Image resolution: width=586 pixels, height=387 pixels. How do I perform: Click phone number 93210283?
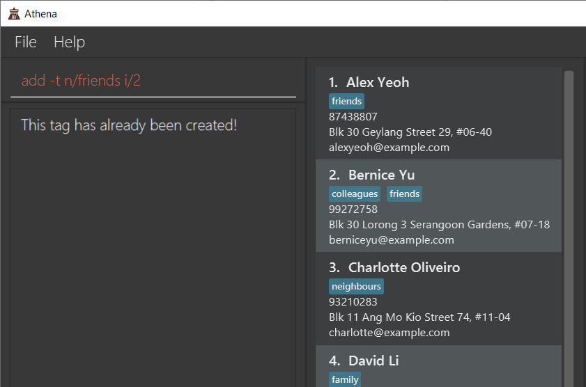(x=353, y=302)
